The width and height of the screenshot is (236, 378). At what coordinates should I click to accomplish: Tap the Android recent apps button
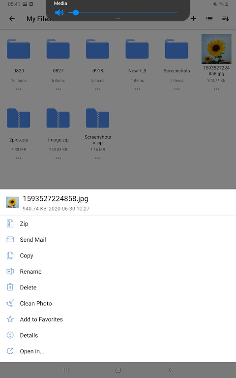pyautogui.click(x=66, y=370)
